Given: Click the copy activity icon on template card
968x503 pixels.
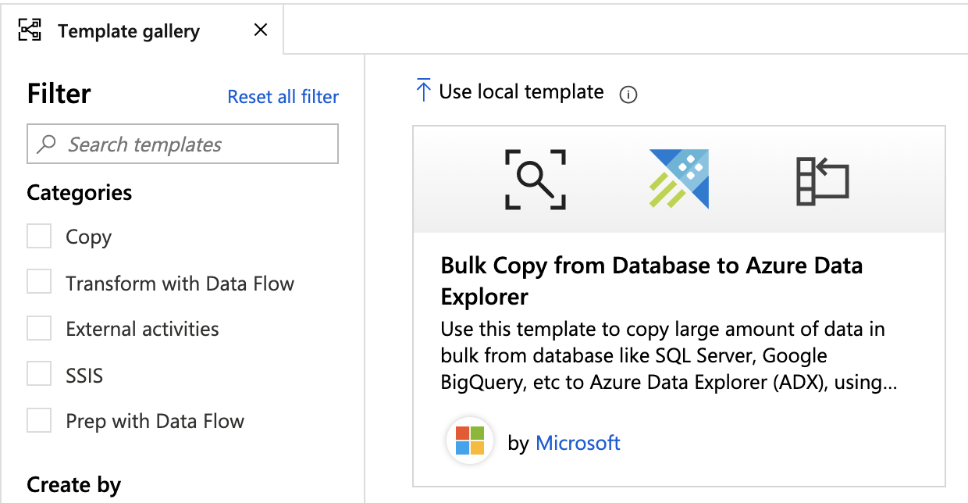Looking at the screenshot, I should [822, 180].
